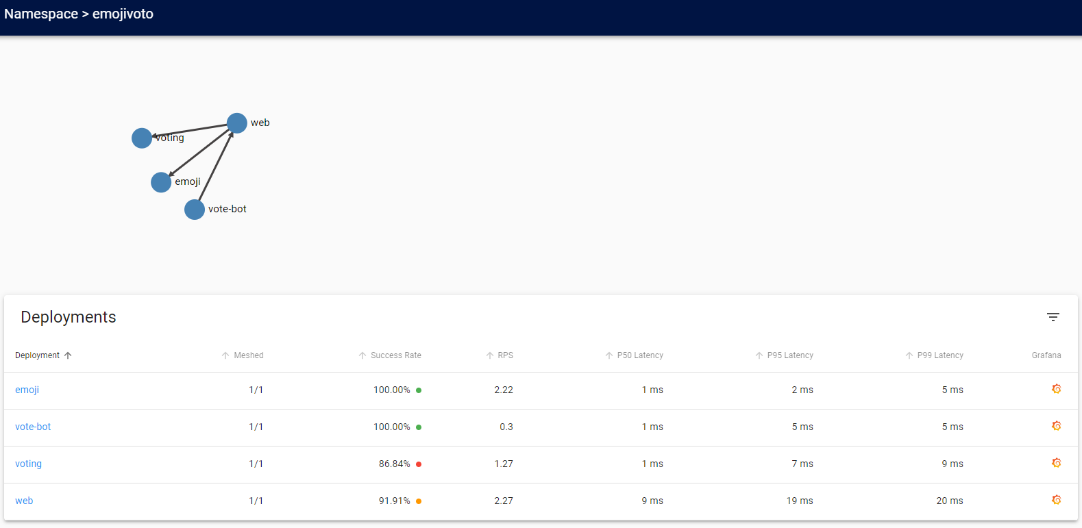Click the 0.3 RPS value

pyautogui.click(x=506, y=427)
